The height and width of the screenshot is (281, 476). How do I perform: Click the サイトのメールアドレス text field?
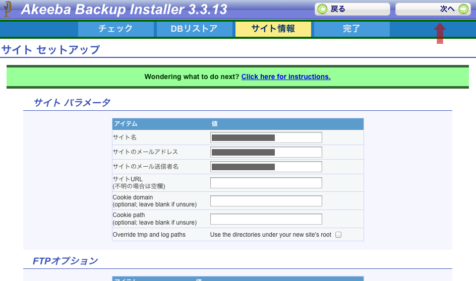tap(266, 152)
